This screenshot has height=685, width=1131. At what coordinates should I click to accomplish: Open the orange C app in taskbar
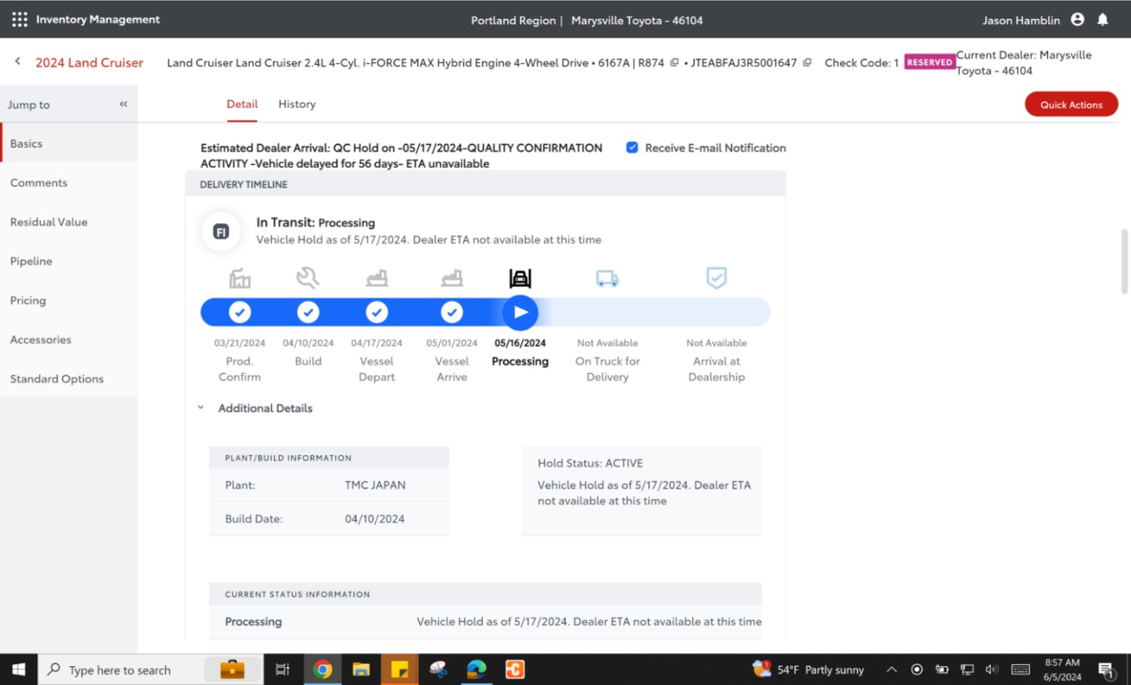[515, 669]
